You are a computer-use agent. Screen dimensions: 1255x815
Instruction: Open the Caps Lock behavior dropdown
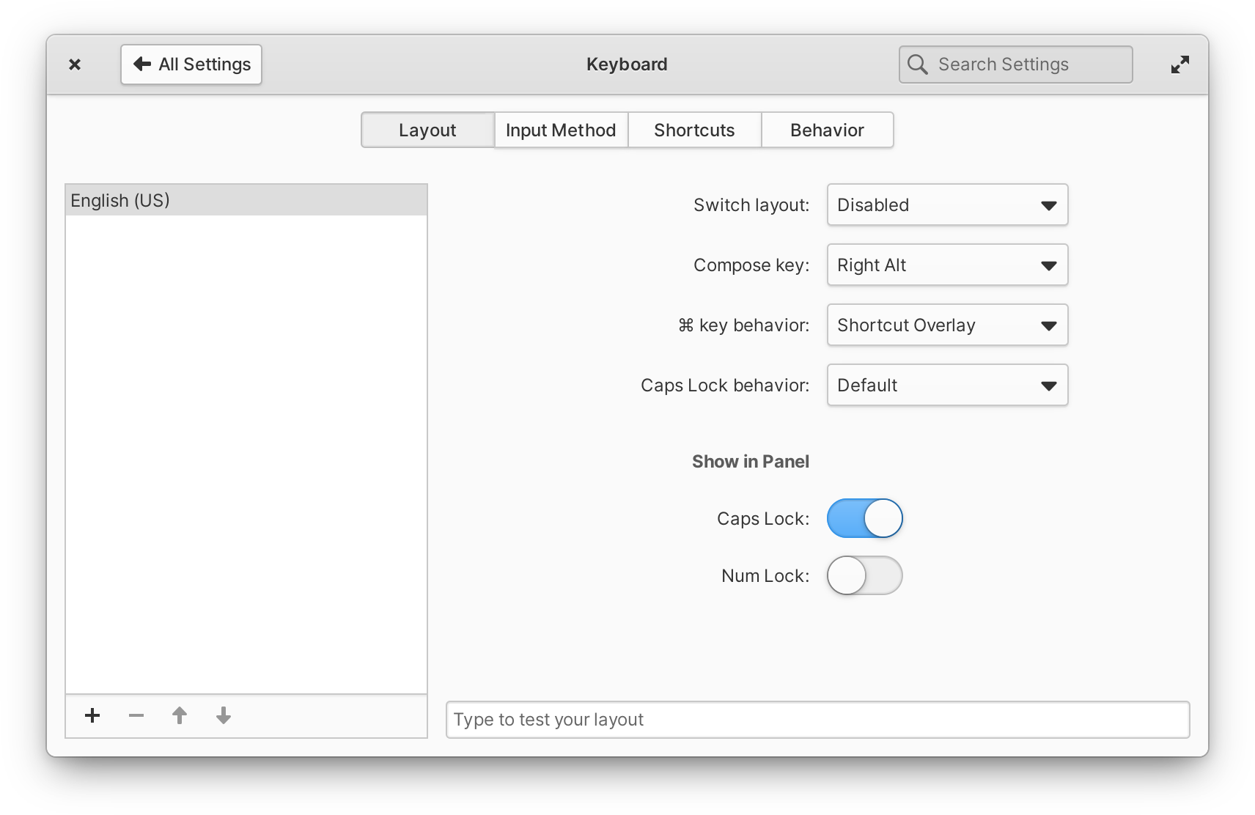pos(946,385)
